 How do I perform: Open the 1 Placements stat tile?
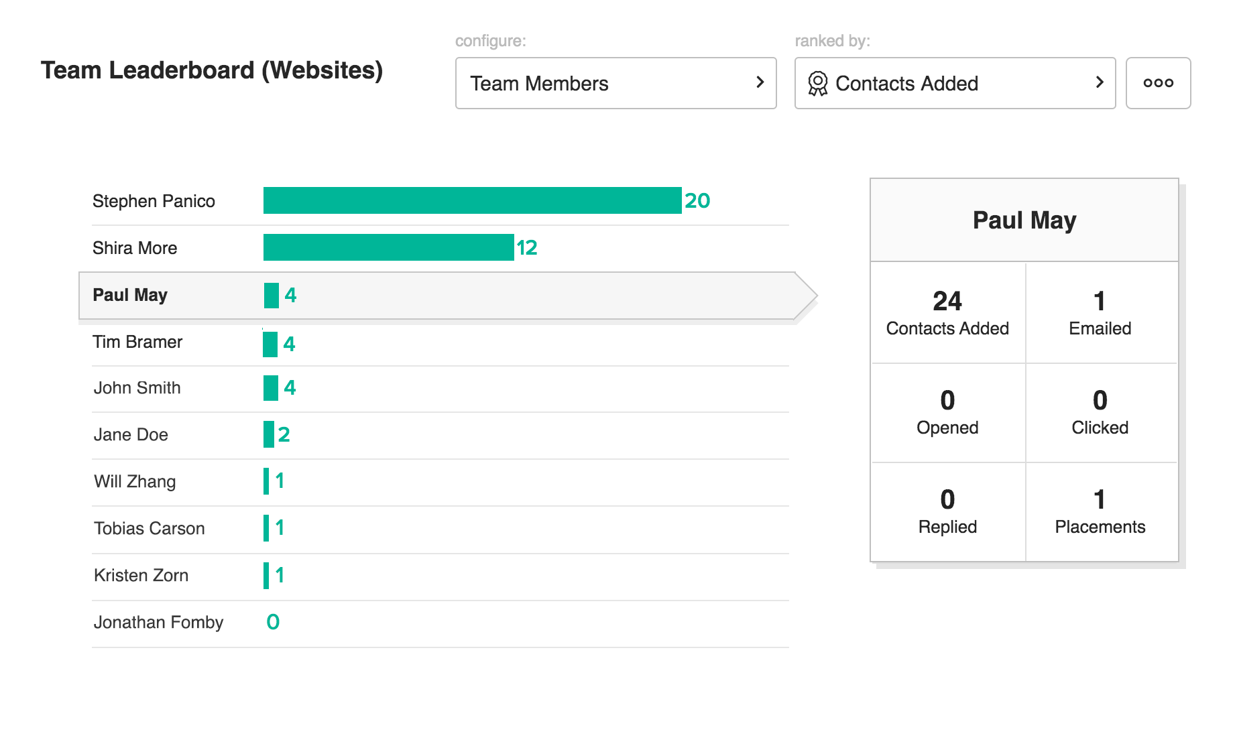(1100, 511)
